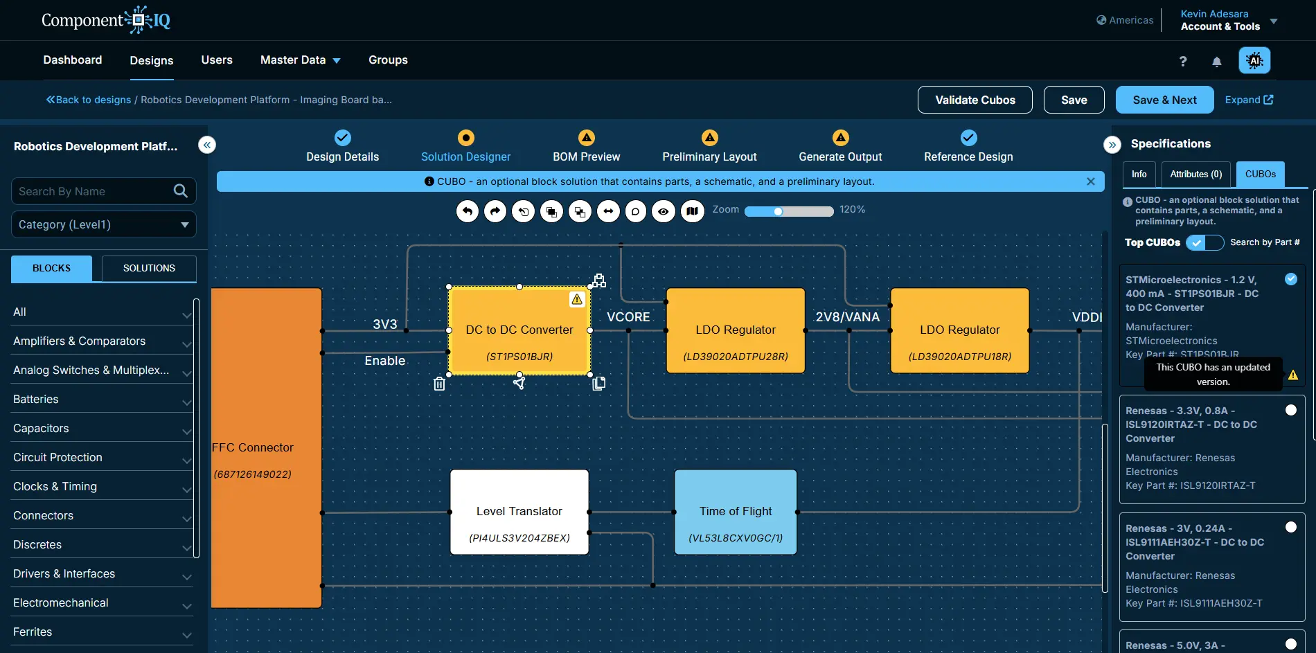1316x653 pixels.
Task: Click the comment bubble icon in toolbar
Action: tap(636, 211)
